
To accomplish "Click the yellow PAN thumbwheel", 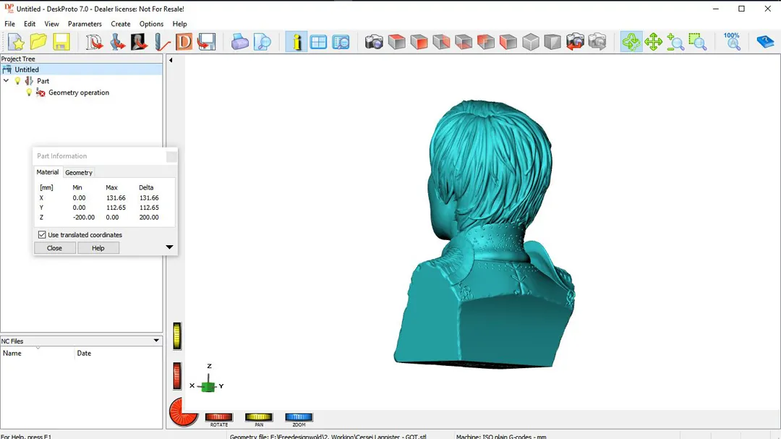I will [258, 417].
